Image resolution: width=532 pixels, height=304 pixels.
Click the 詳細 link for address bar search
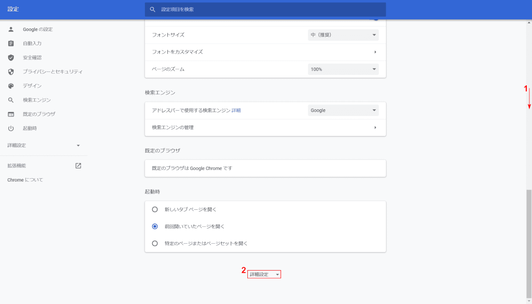[x=236, y=111]
